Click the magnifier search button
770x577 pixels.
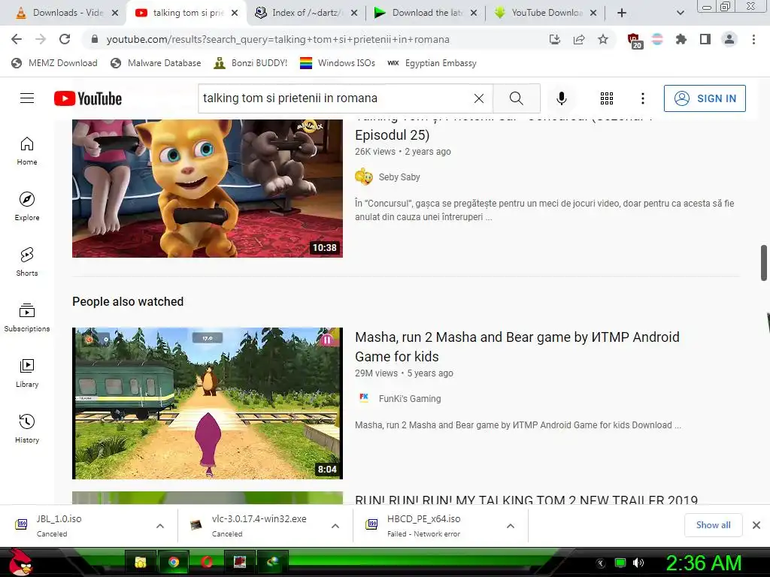coord(516,98)
